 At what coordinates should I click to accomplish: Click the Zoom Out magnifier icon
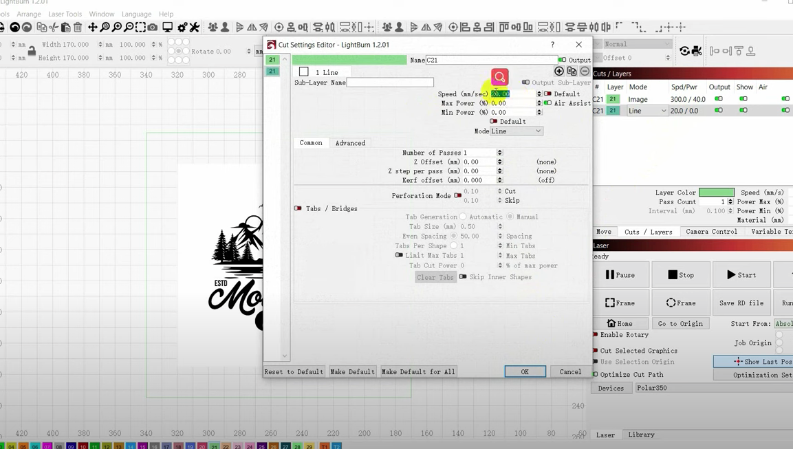pyautogui.click(x=129, y=28)
